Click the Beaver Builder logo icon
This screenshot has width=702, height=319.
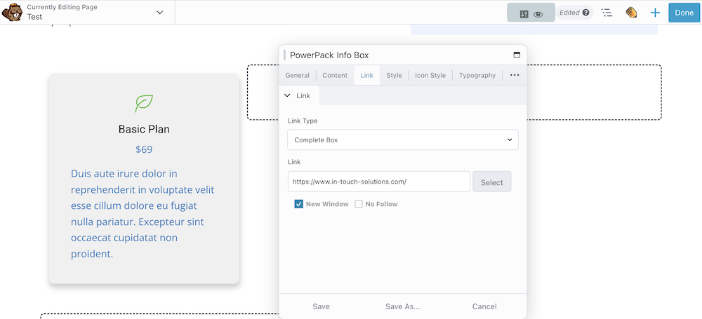tap(12, 12)
